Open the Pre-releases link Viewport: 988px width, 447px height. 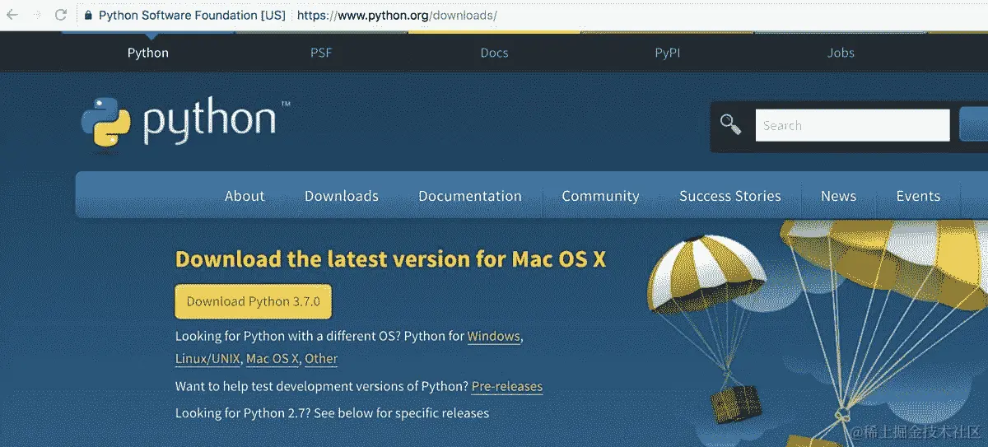(x=507, y=386)
